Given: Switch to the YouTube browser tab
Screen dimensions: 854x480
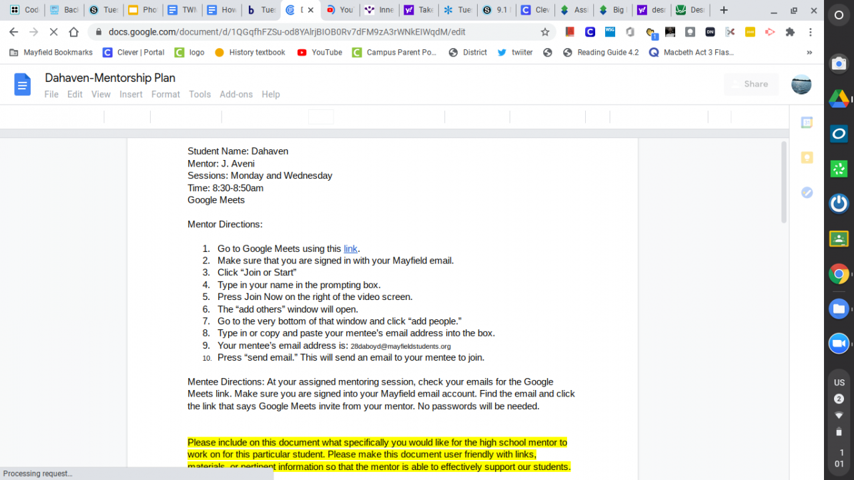Looking at the screenshot, I should (340, 10).
